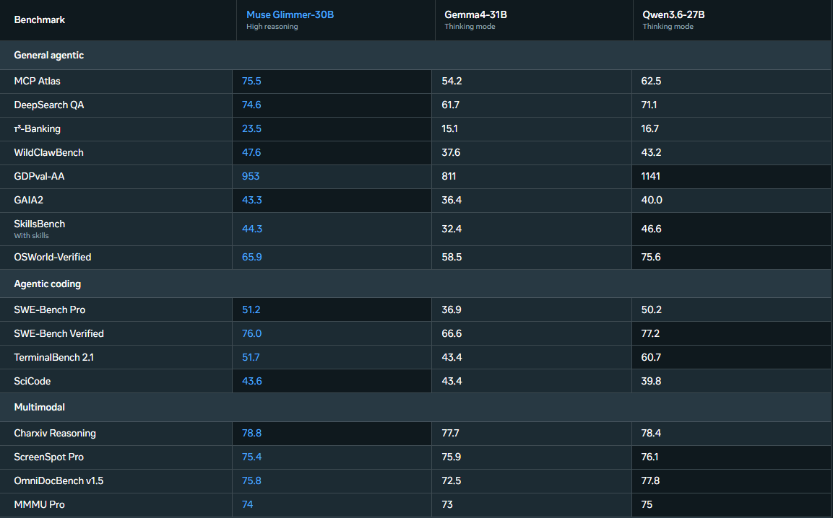Select the 43.6 SciCode score
Screen dimensions: 833x518
tap(252, 381)
